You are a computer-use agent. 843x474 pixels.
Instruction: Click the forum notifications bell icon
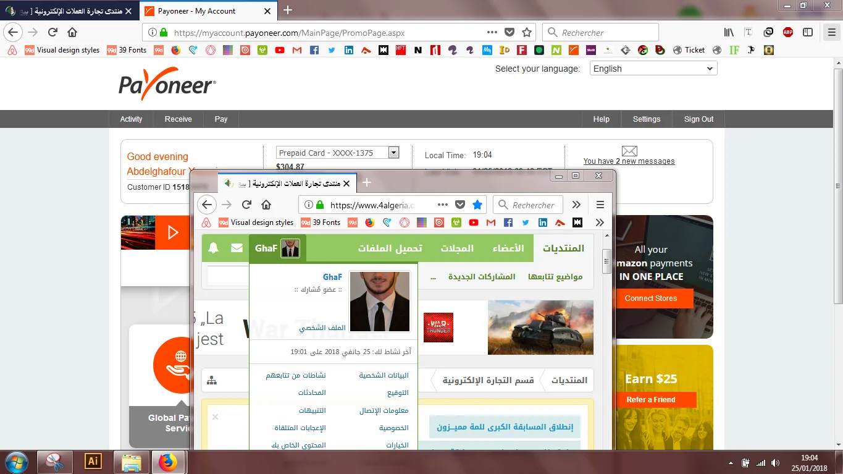pos(214,248)
